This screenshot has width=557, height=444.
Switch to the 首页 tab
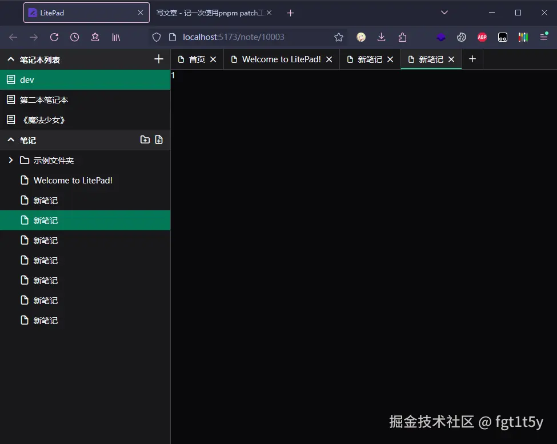tap(193, 58)
